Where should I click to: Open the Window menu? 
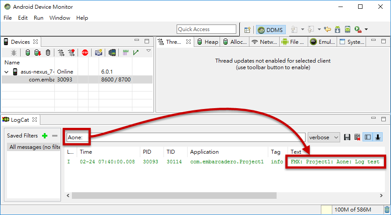click(x=60, y=18)
